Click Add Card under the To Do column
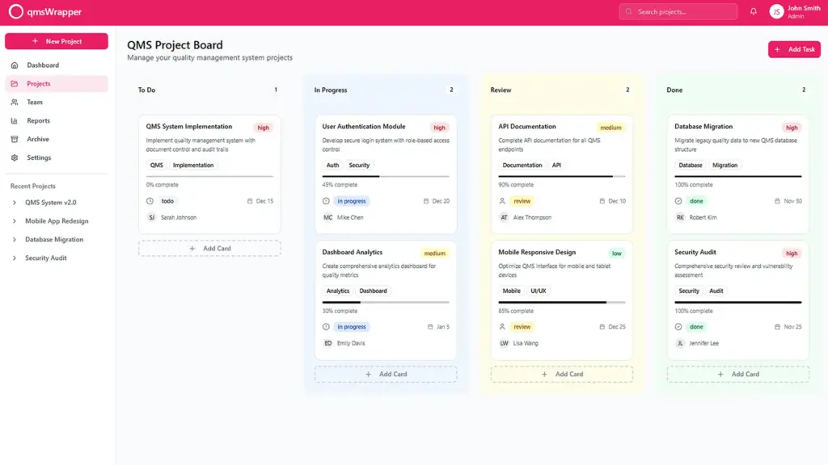Image resolution: width=828 pixels, height=465 pixels. point(209,249)
